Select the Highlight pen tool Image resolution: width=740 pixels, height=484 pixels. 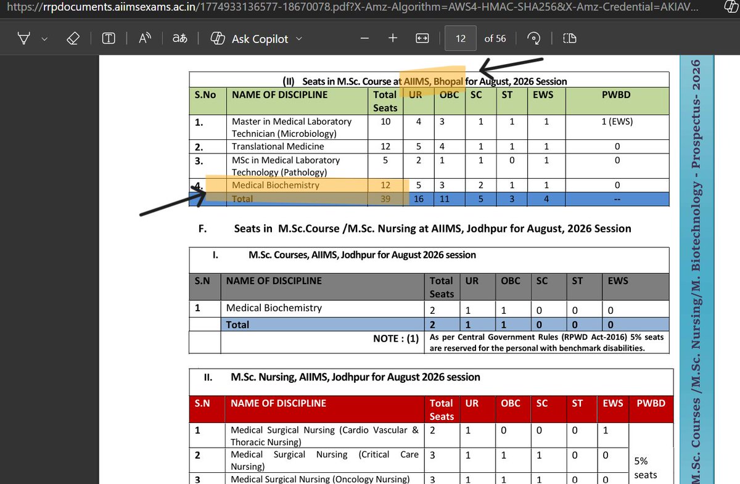(x=23, y=38)
